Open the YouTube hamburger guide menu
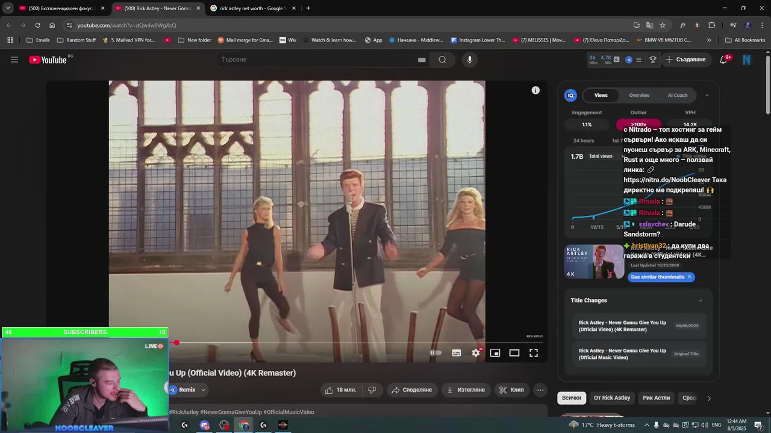The image size is (771, 433). [x=14, y=60]
